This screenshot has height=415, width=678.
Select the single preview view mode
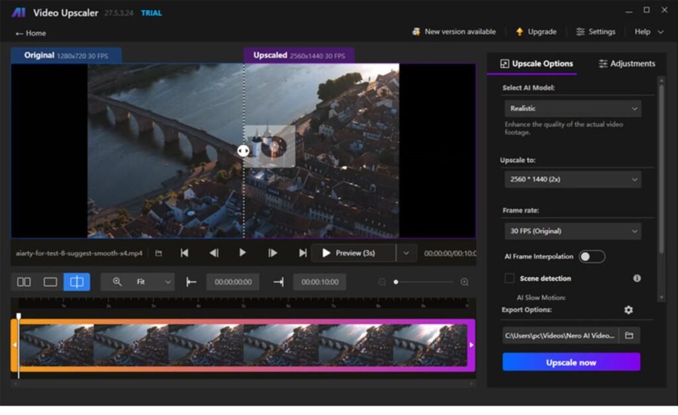pyautogui.click(x=50, y=281)
